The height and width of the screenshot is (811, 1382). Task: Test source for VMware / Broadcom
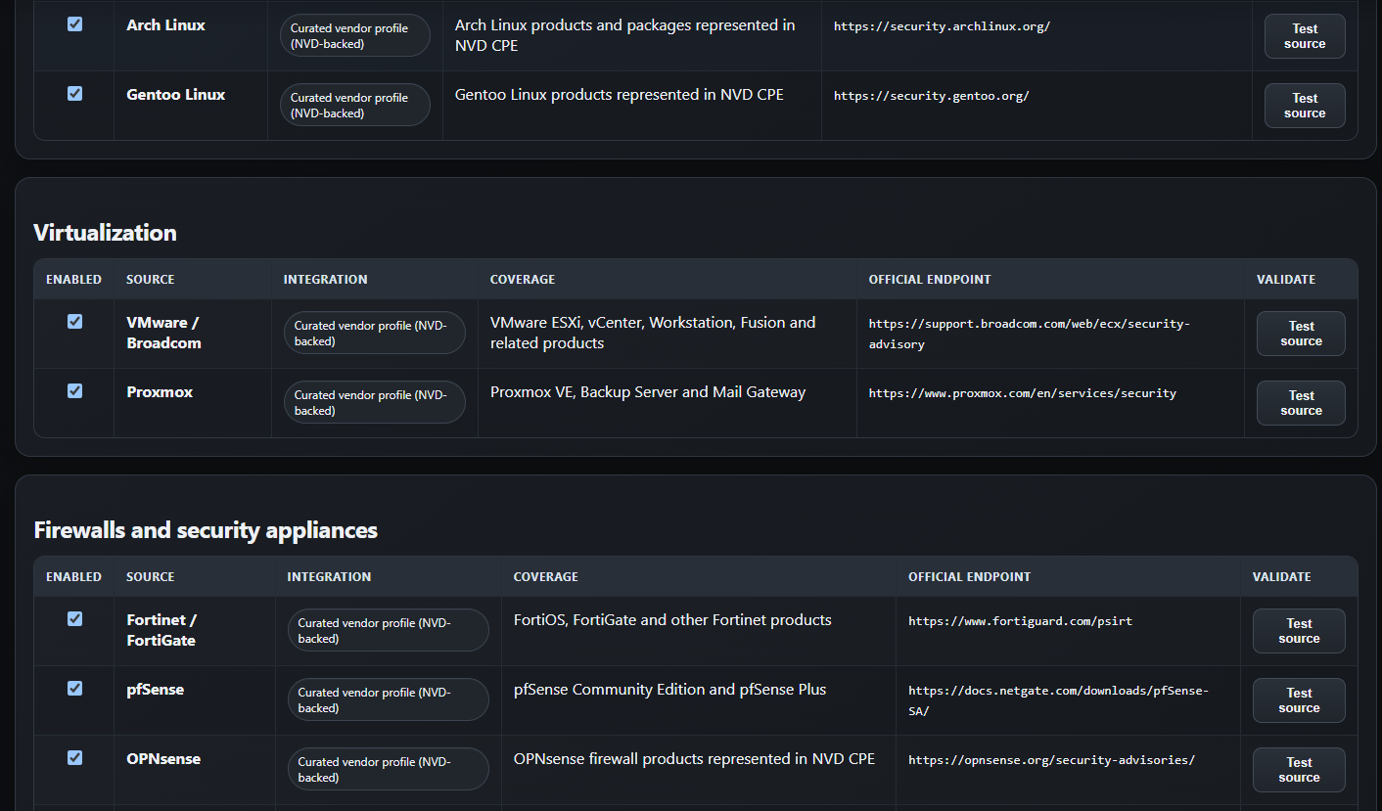pyautogui.click(x=1301, y=334)
